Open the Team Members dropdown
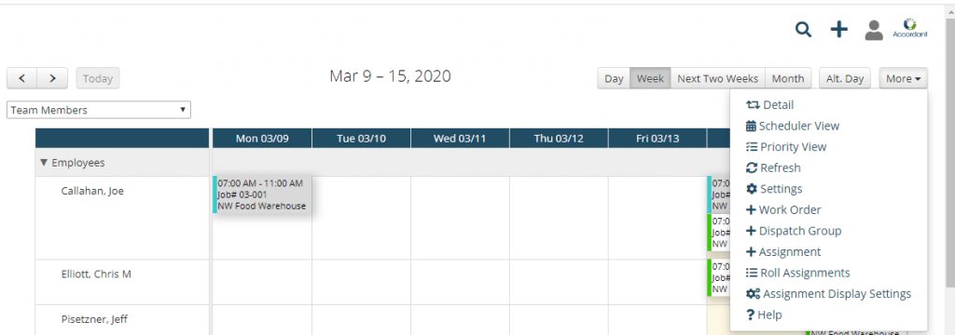Screen dimensions: 955x335 [99, 110]
